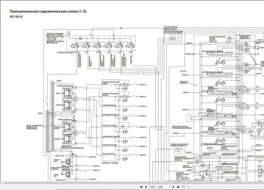This screenshot has height=190, width=264.
Task: Click the model label 'PC130-8'
Action: (x=16, y=16)
